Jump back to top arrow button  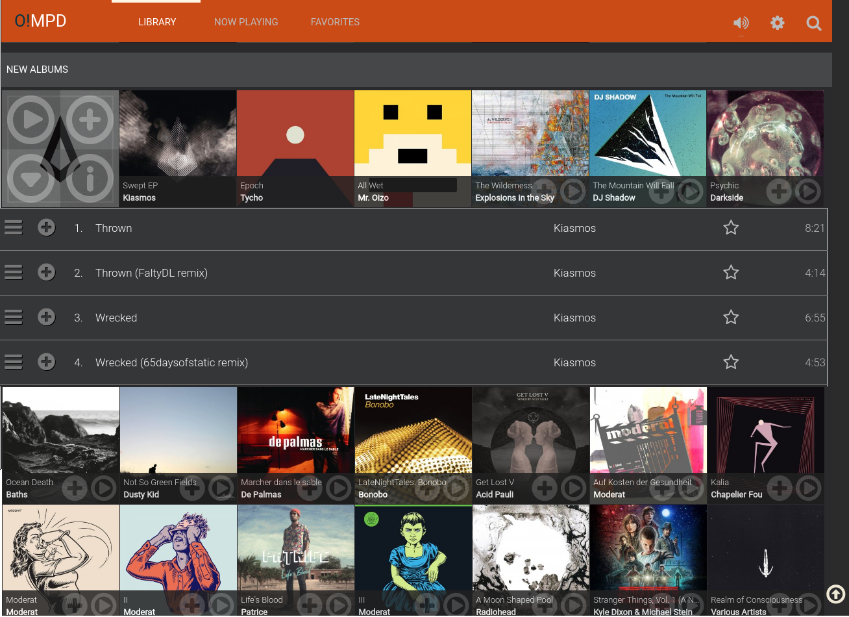[836, 594]
